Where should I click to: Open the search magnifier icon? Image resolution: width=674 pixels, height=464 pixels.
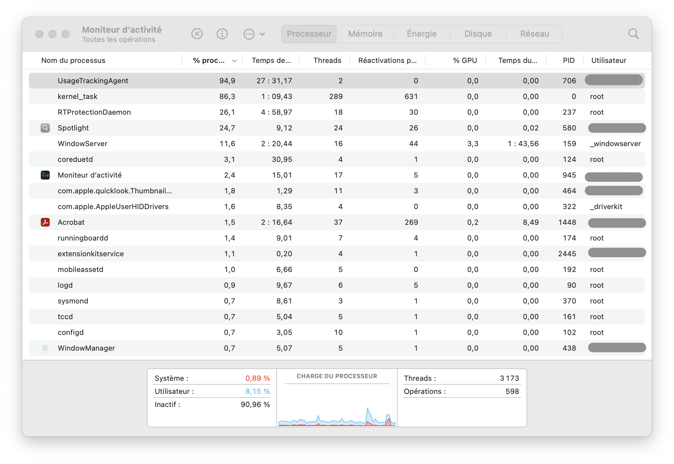633,34
